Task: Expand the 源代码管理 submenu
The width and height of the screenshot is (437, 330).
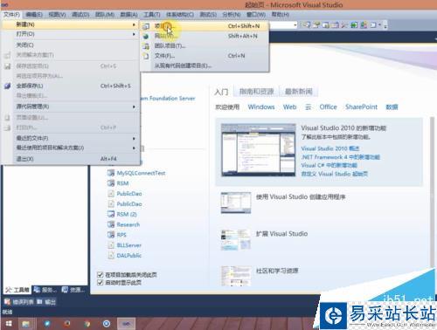Action: (70, 107)
